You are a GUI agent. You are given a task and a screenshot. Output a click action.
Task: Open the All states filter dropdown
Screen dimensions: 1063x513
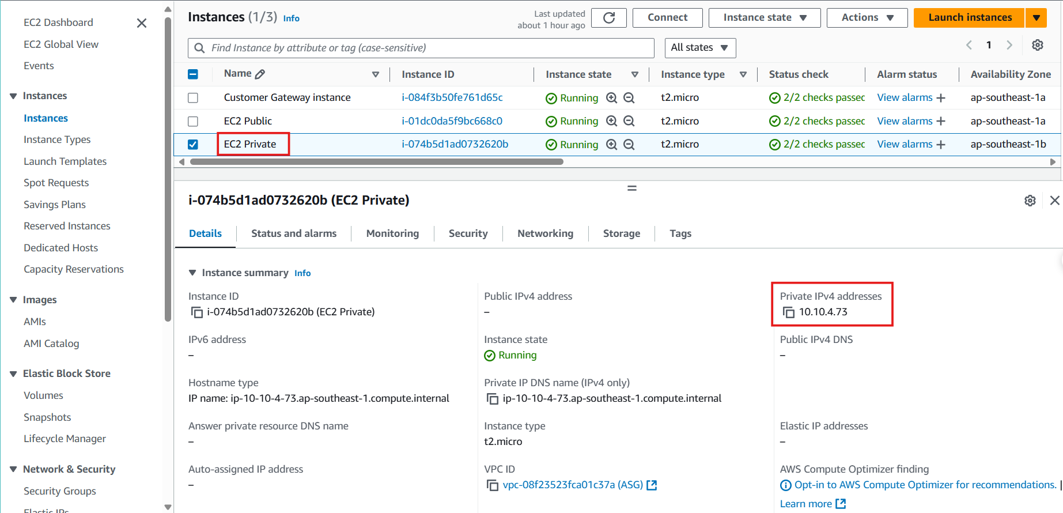(x=700, y=48)
